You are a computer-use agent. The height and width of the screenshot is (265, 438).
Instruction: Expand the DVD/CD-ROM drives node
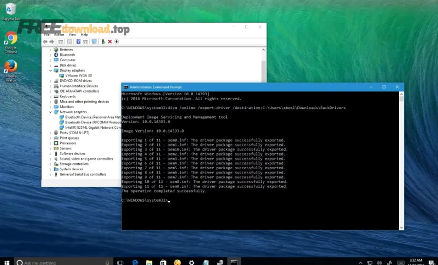pyautogui.click(x=50, y=81)
